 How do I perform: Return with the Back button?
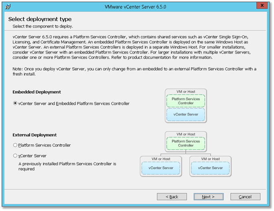pyautogui.click(x=172, y=197)
